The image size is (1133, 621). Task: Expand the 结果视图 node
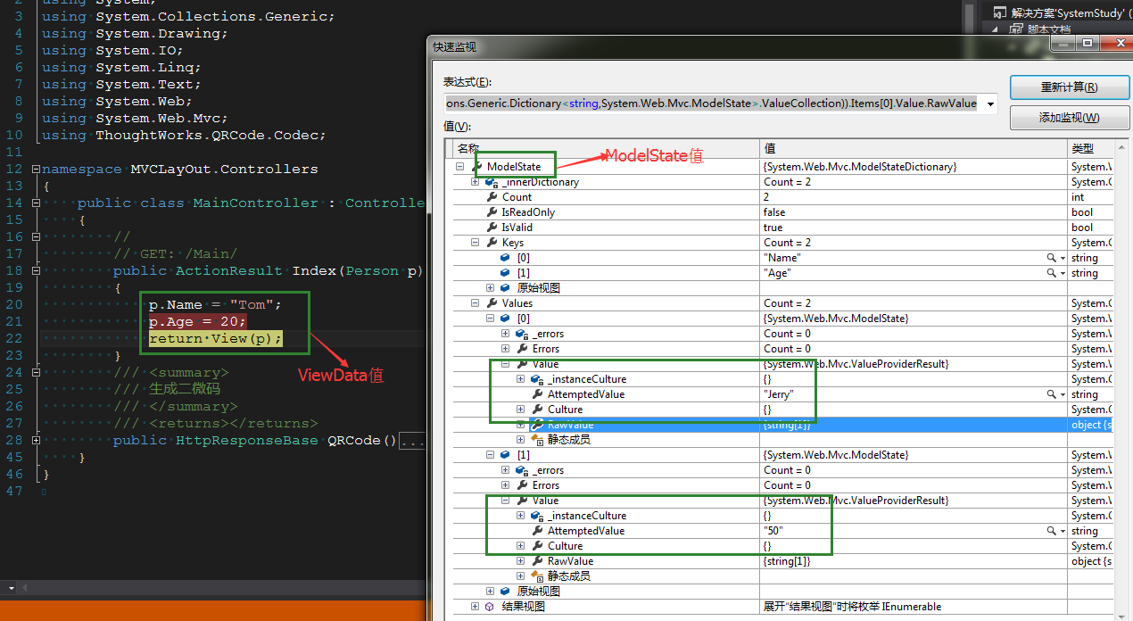click(x=476, y=607)
